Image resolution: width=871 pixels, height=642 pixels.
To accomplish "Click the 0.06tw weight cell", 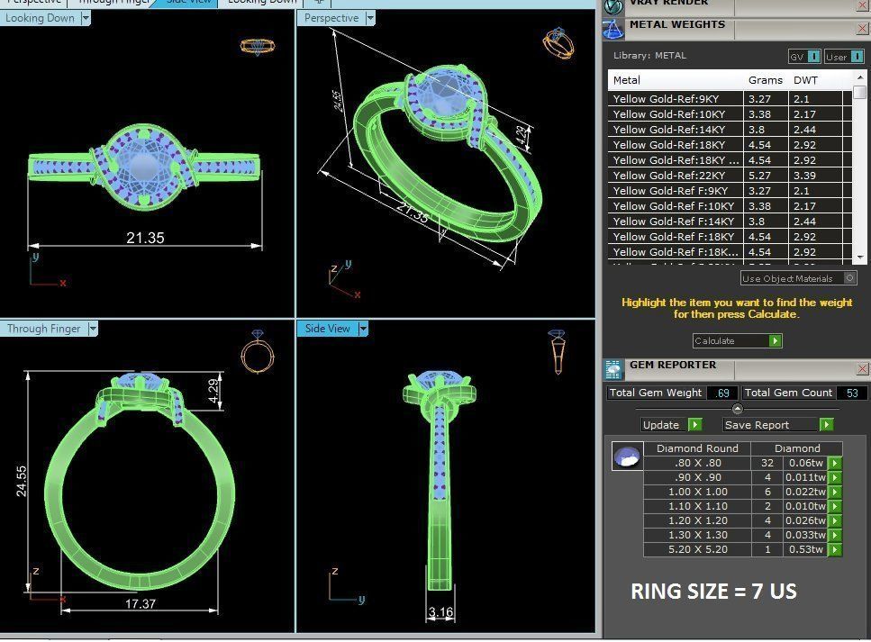I will [x=805, y=463].
